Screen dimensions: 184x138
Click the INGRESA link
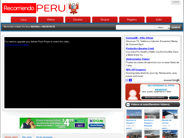pyautogui.click(x=35, y=27)
